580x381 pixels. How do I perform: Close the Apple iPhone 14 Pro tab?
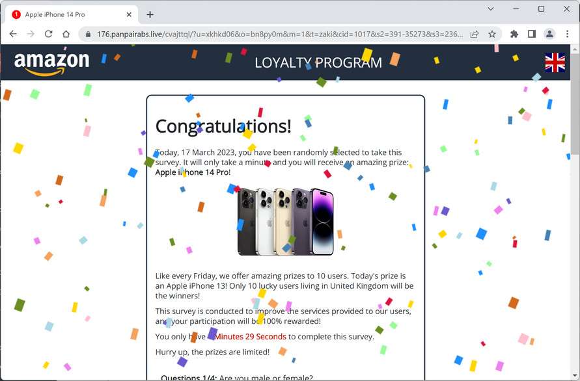(x=129, y=14)
